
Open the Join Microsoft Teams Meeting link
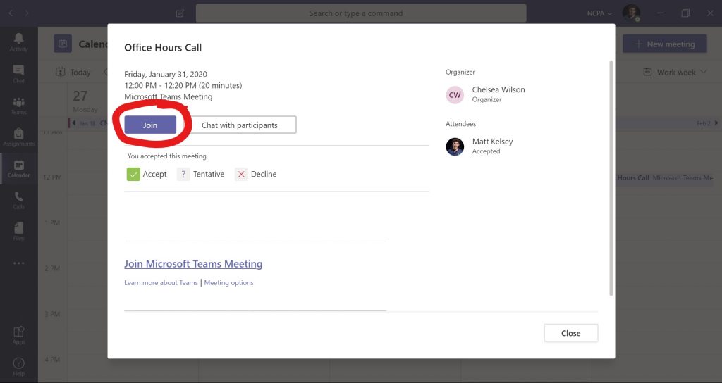pyautogui.click(x=193, y=264)
